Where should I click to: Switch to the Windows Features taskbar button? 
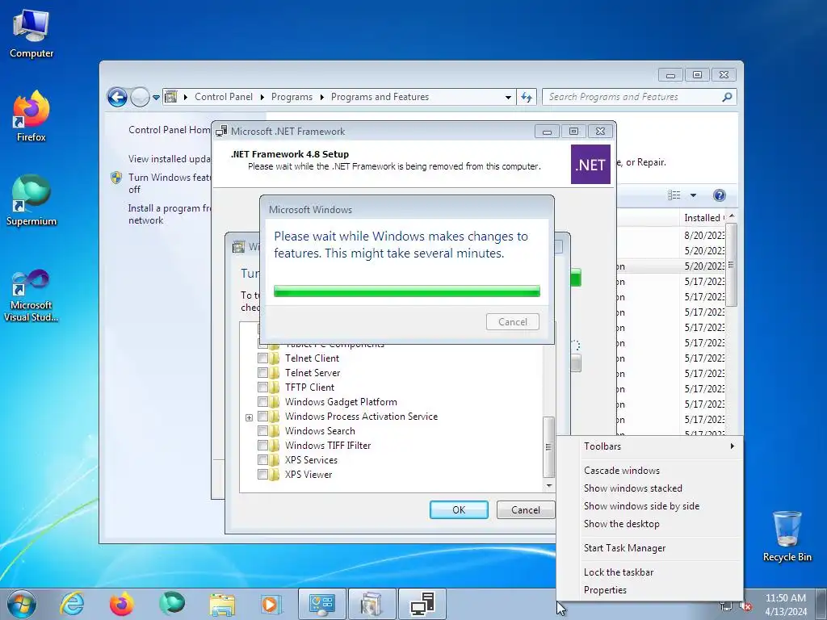372,604
